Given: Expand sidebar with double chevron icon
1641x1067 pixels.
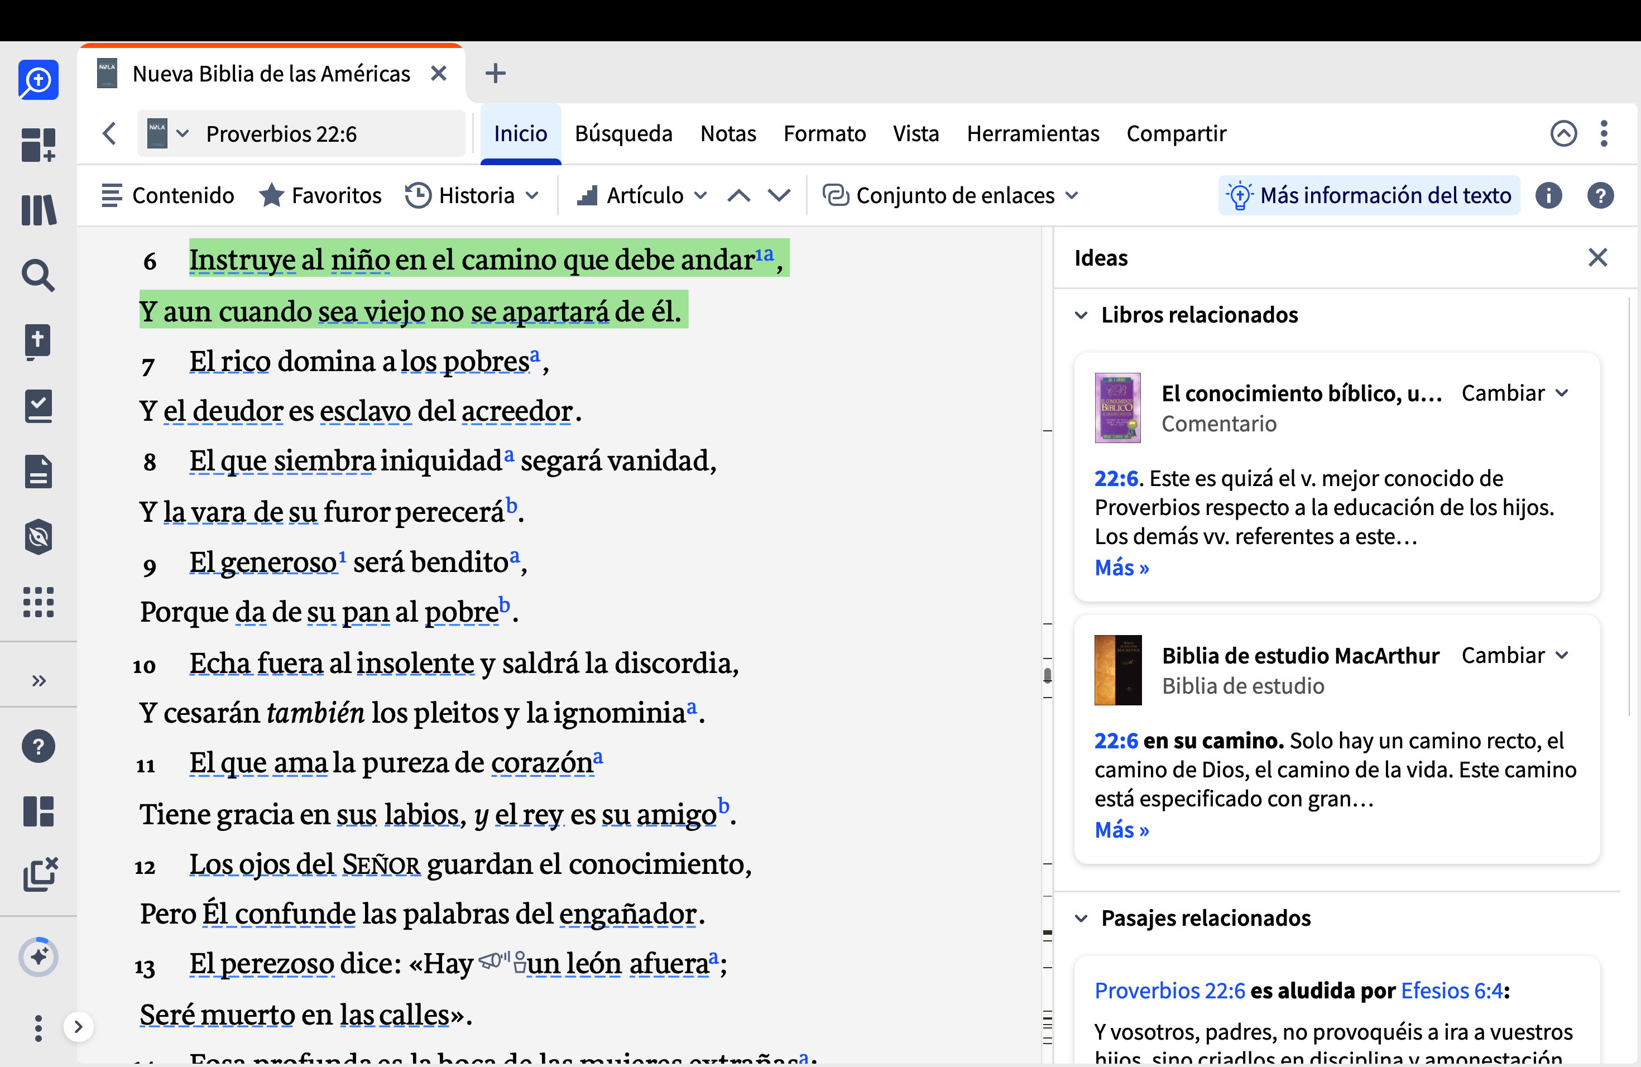Looking at the screenshot, I should pos(39,681).
